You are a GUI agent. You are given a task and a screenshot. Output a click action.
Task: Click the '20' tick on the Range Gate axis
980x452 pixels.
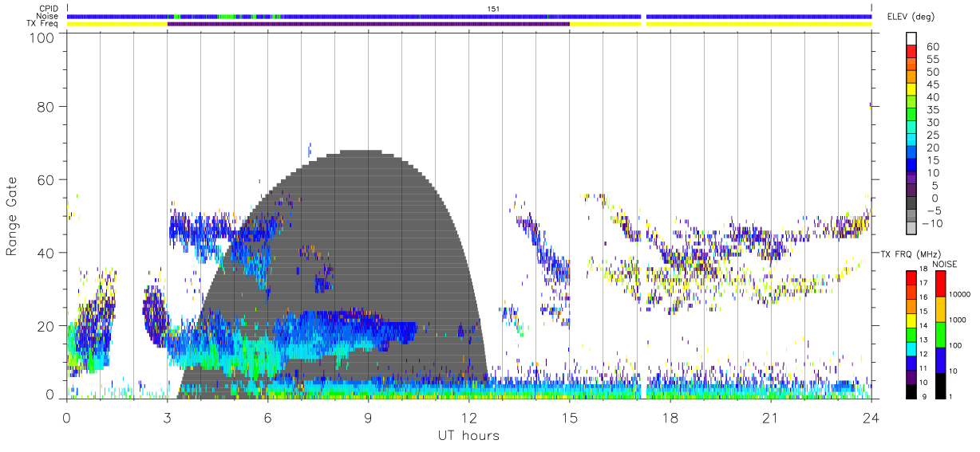(46, 326)
